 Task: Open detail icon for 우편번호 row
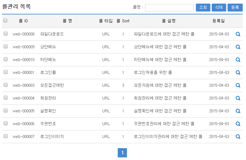pyautogui.click(x=238, y=124)
